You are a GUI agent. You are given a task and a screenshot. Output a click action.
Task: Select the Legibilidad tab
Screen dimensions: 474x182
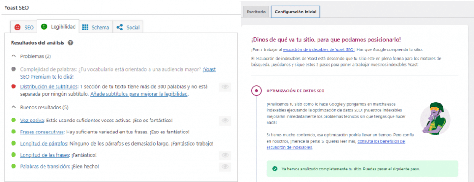point(58,26)
